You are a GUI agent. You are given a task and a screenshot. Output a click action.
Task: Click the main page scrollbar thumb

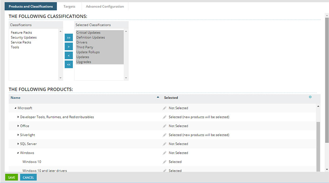point(327,80)
